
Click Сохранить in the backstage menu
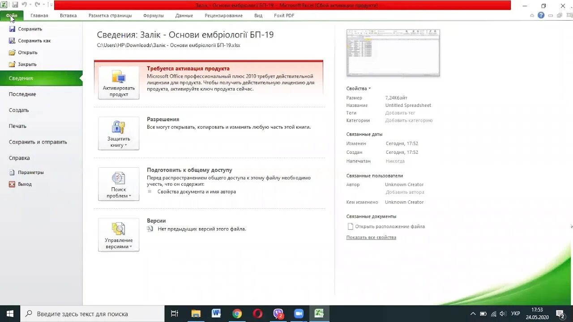coord(30,29)
